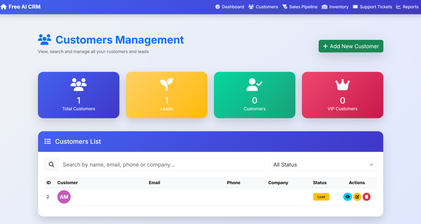Click the Add New Customer button
This screenshot has width=421, height=224.
351,46
